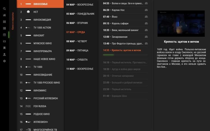Click archive icon next to Карлик Нос
The height and width of the screenshot is (131, 210).
pyautogui.click(x=146, y=10)
